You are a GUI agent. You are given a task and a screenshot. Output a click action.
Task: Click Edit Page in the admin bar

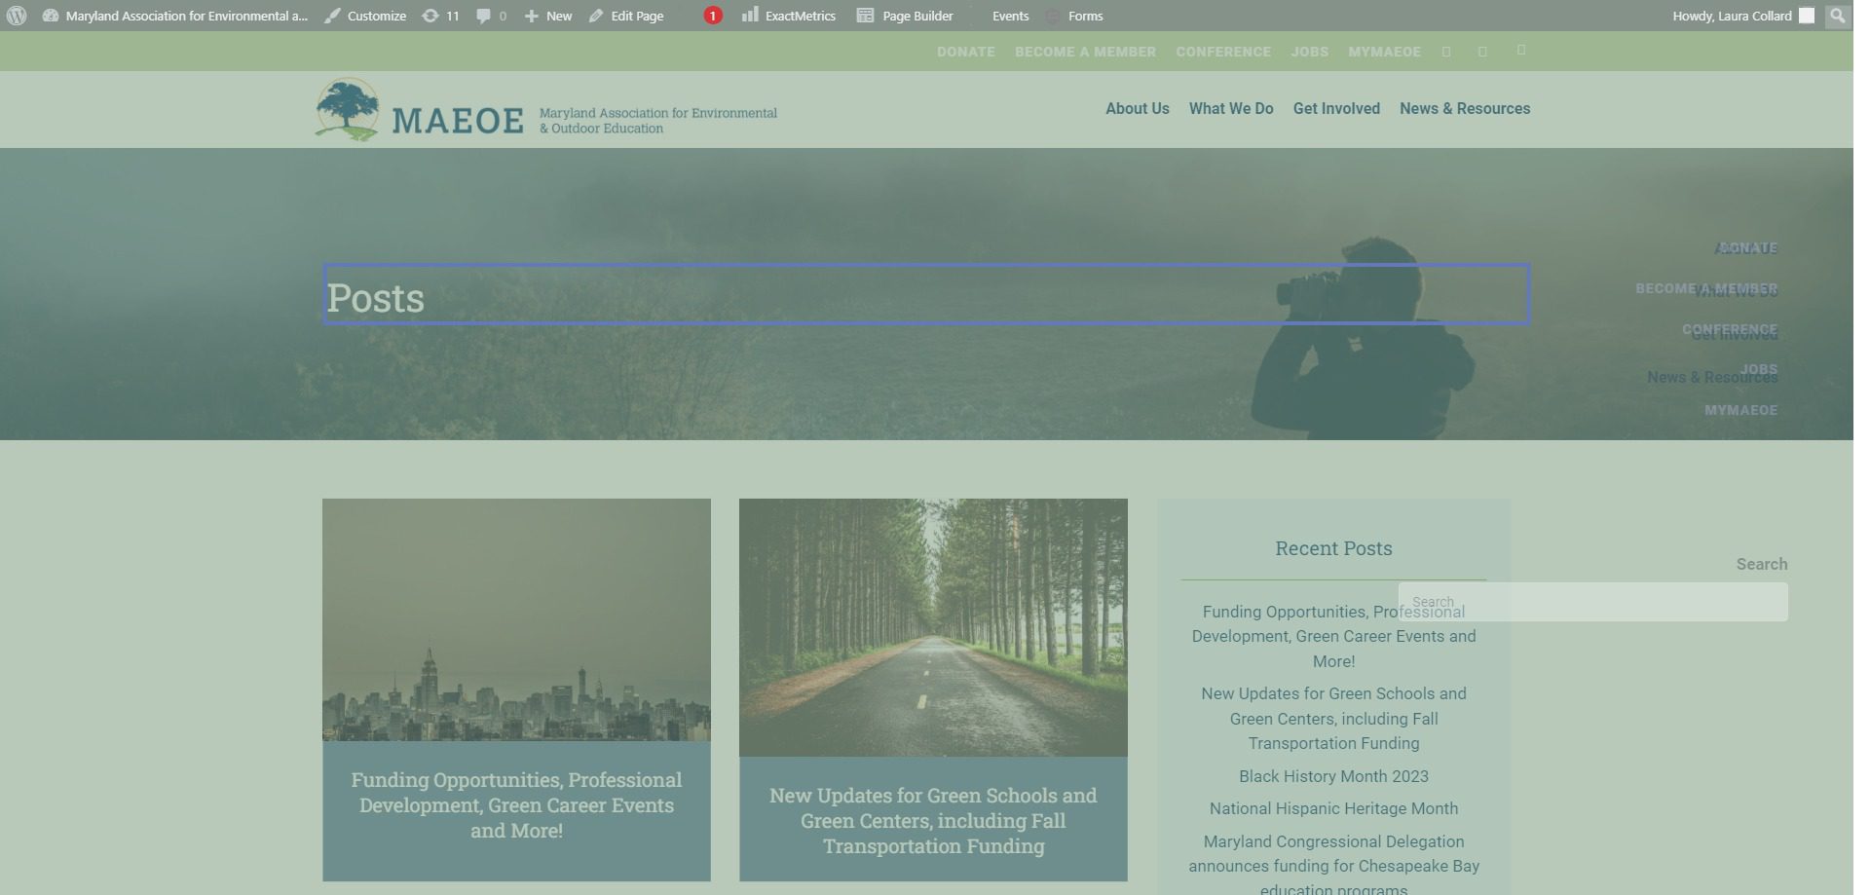pyautogui.click(x=626, y=16)
